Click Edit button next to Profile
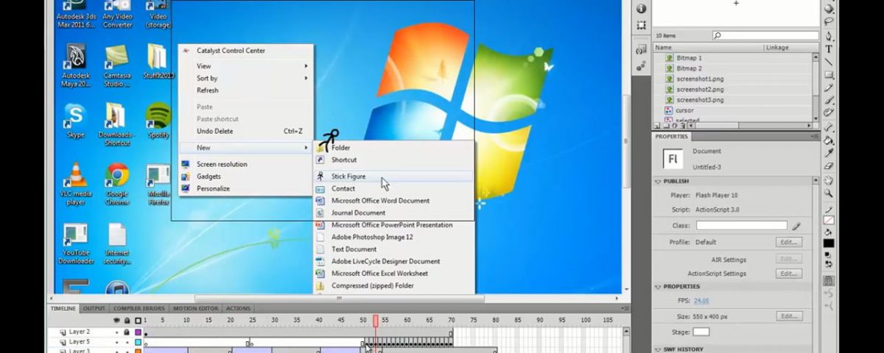Viewport: 884px width, 353px height. pyautogui.click(x=788, y=242)
